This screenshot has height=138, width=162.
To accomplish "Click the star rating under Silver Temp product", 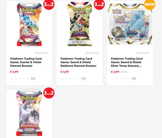I will tap(121, 79).
